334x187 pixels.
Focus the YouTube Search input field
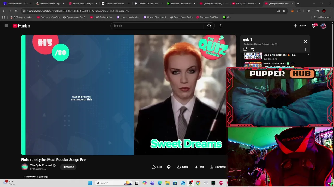click(157, 26)
